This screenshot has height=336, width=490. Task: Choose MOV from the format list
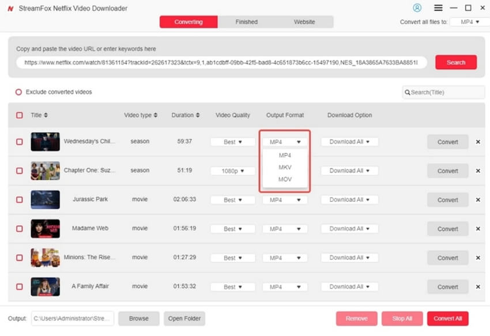(285, 179)
